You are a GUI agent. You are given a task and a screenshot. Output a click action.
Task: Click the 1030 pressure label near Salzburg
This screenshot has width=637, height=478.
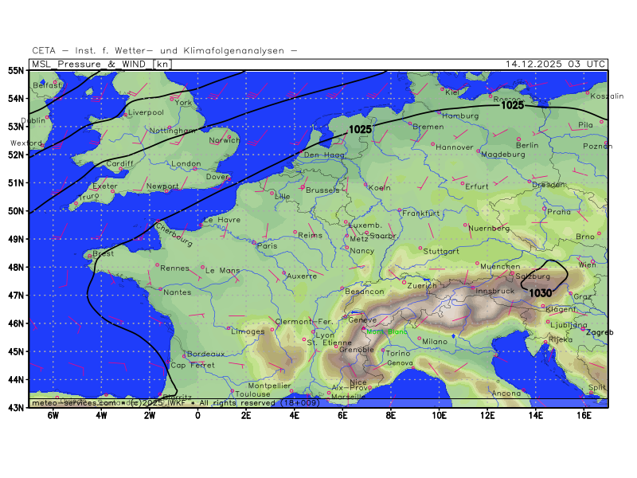(541, 293)
